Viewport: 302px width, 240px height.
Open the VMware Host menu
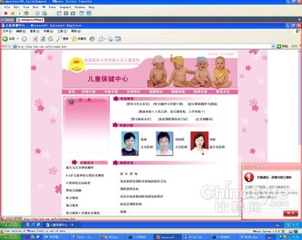36,7
